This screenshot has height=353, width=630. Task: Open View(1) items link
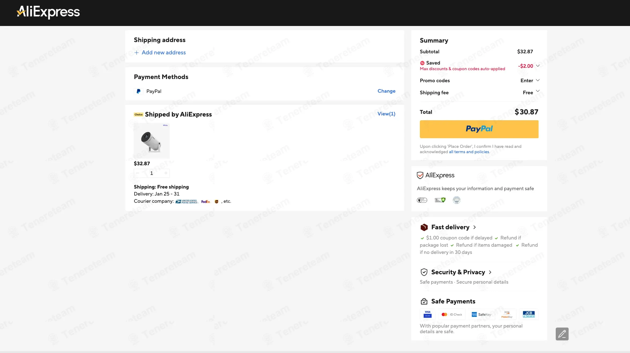[x=386, y=114]
